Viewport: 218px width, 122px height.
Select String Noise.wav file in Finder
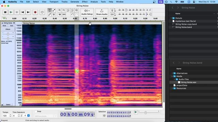(x=188, y=82)
